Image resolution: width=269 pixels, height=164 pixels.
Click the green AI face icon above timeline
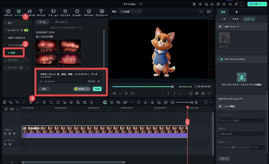coord(105,102)
